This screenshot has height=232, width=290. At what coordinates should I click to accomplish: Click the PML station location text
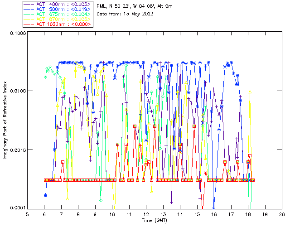[135, 6]
